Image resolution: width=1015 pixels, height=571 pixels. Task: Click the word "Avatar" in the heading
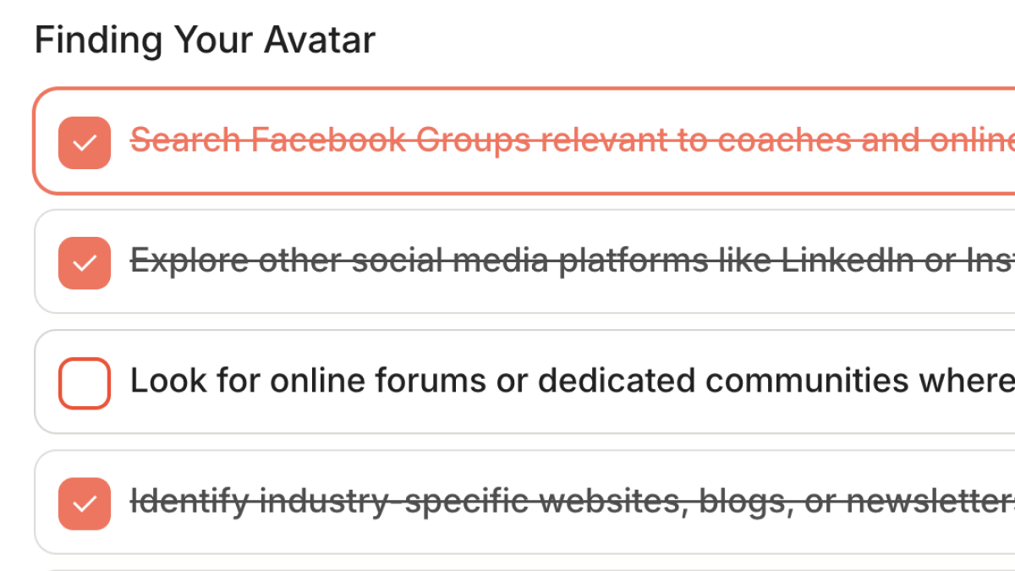(x=320, y=41)
